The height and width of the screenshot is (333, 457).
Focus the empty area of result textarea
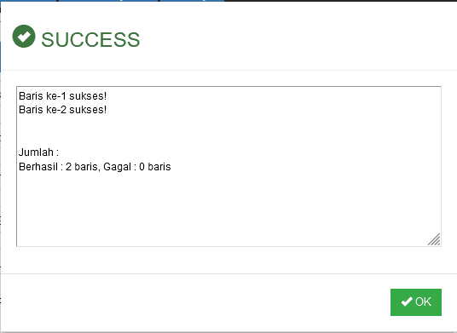228,208
